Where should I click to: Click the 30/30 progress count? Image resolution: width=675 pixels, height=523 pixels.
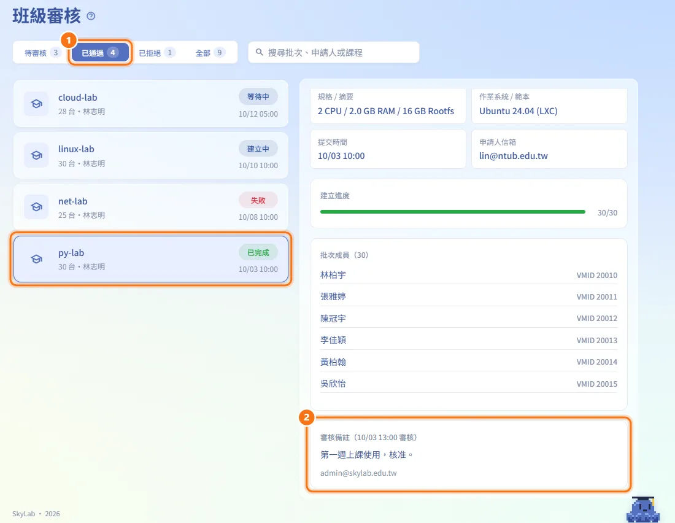tap(607, 213)
